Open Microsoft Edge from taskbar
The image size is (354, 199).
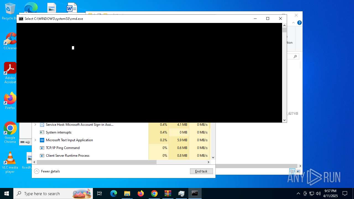[114, 193]
